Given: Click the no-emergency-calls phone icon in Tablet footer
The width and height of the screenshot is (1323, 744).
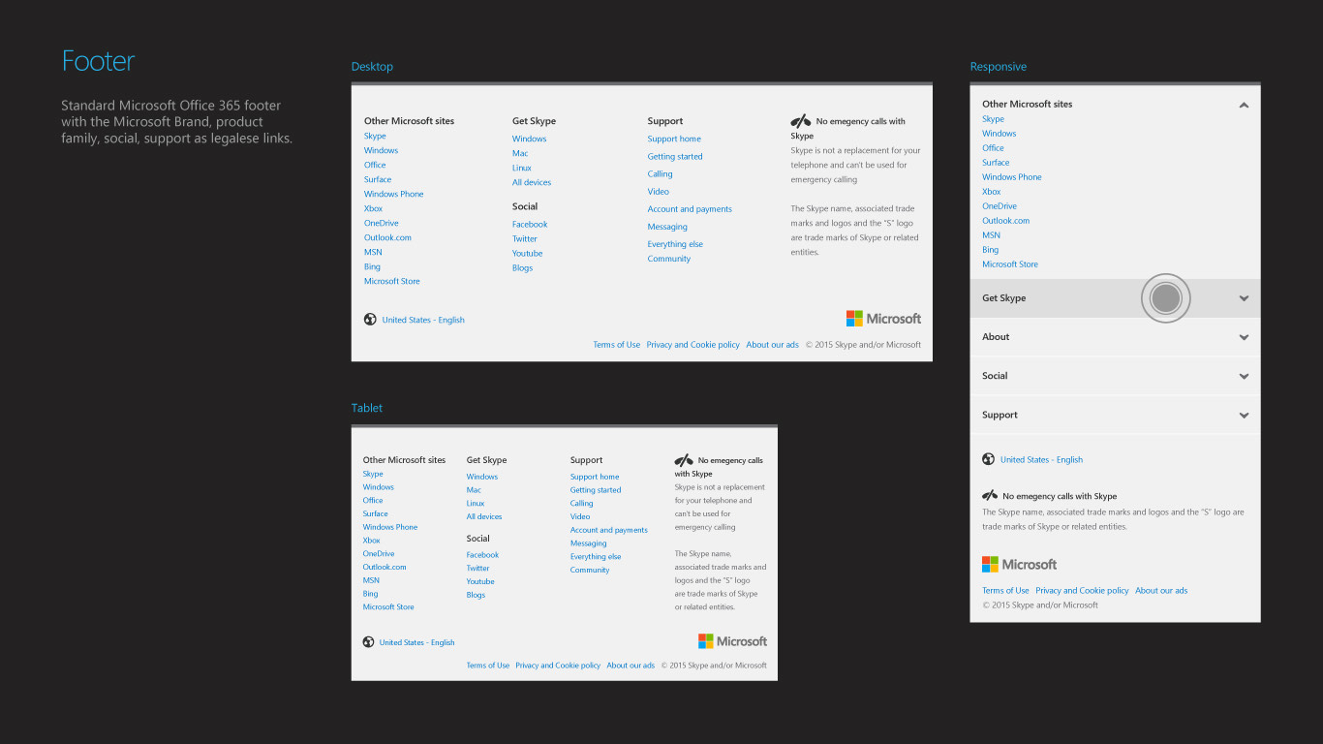Looking at the screenshot, I should point(684,460).
